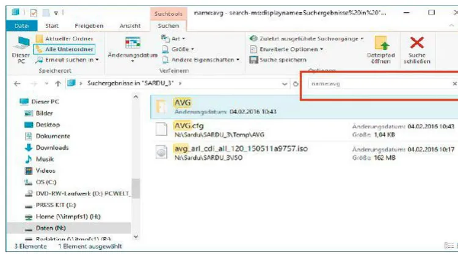
Task: Select Home (H:) network drive
Action: click(62, 217)
